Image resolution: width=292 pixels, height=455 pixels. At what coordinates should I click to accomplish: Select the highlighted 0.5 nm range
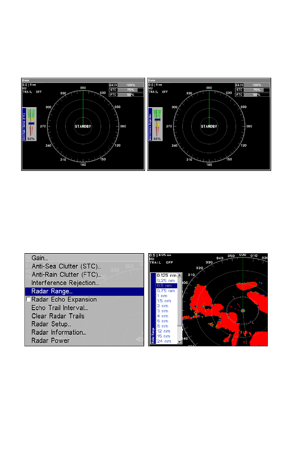167,285
